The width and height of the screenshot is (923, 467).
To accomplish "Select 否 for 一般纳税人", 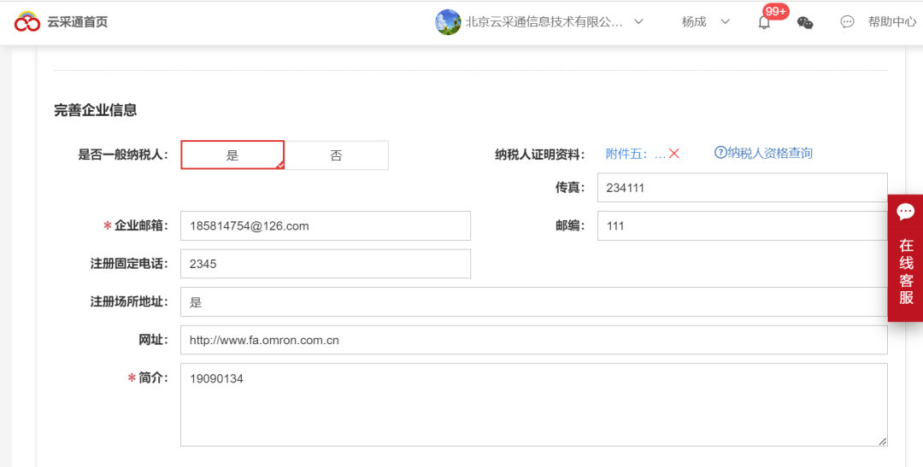I will coord(336,155).
